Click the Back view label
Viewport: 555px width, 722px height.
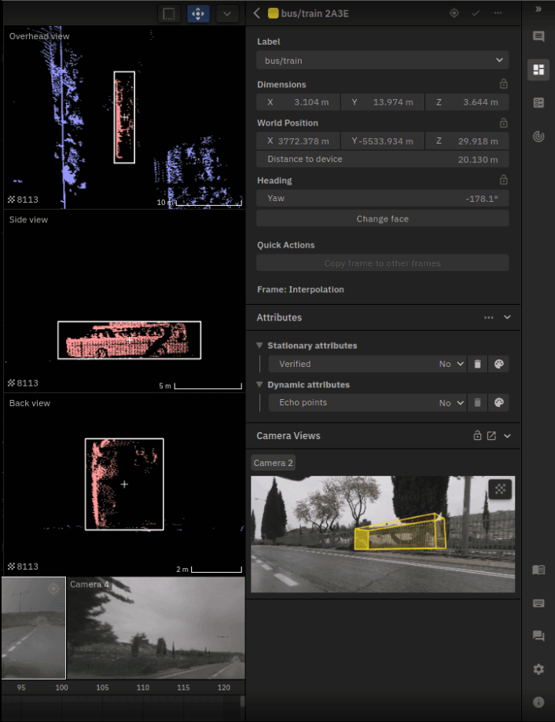pyautogui.click(x=29, y=403)
